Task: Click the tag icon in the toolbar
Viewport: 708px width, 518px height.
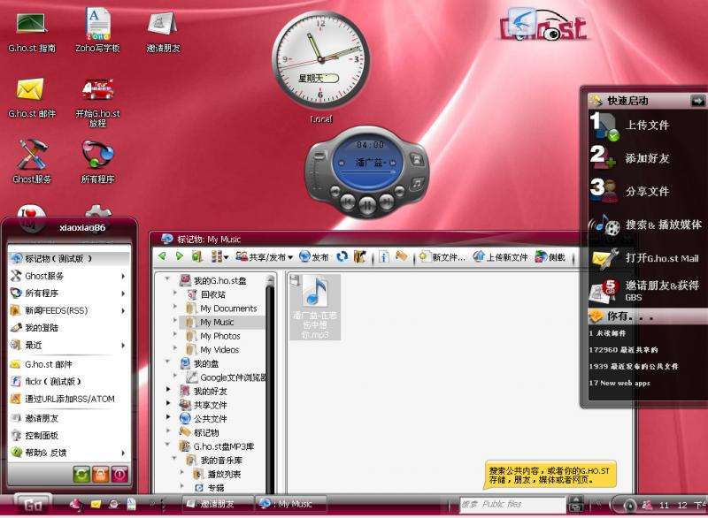Action: click(401, 256)
